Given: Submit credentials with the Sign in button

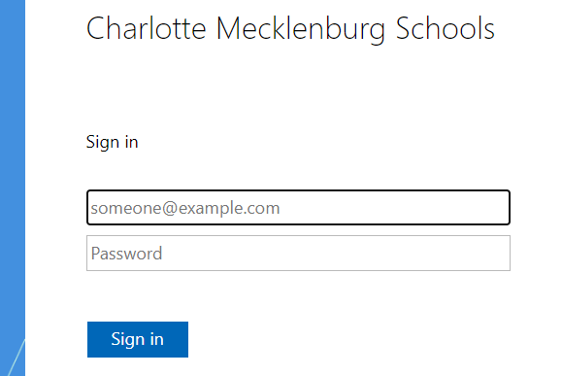Looking at the screenshot, I should pyautogui.click(x=138, y=339).
